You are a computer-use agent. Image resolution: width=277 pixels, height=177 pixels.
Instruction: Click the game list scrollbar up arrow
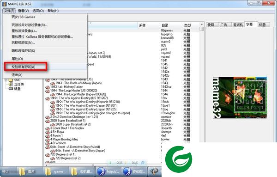pos(202,24)
